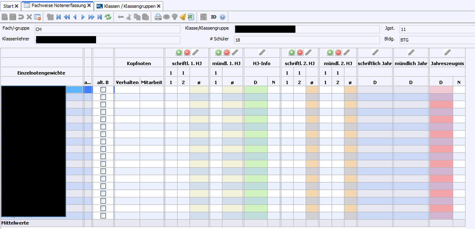
Task: Click the Fach/-gruppe field containing CH
Action: pos(107,29)
